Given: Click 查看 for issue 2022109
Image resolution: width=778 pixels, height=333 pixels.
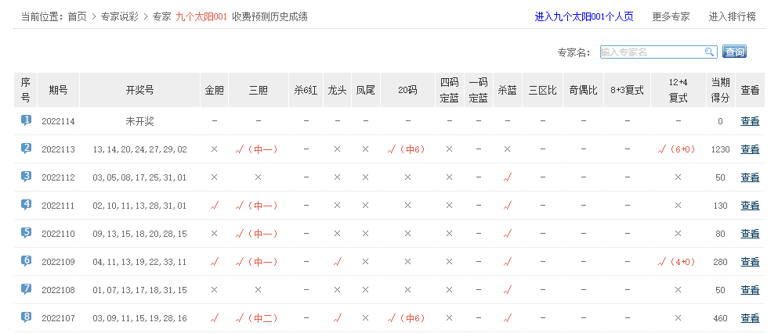Looking at the screenshot, I should pyautogui.click(x=750, y=262).
